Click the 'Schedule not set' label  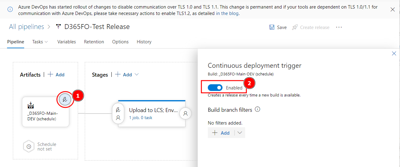point(47,147)
